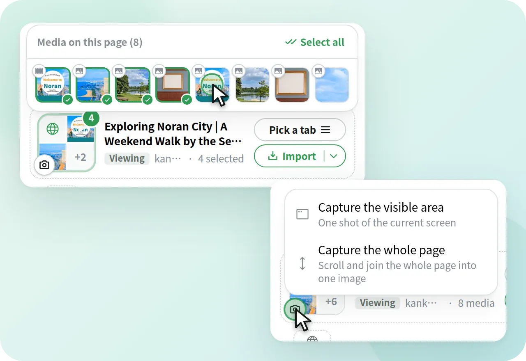Click the vertical arrows icon beside Capture the whole page
This screenshot has width=526, height=361.
pos(302,263)
